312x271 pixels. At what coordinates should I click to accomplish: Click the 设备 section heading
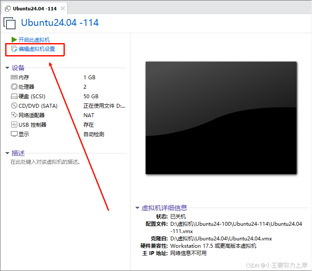point(18,68)
